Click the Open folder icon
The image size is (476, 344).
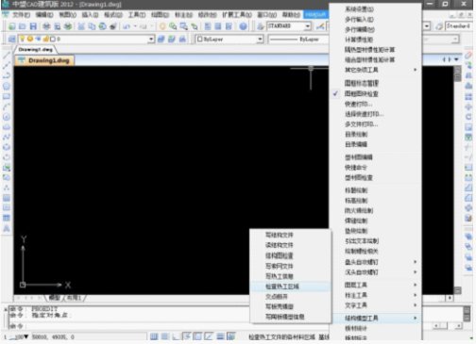(23, 26)
